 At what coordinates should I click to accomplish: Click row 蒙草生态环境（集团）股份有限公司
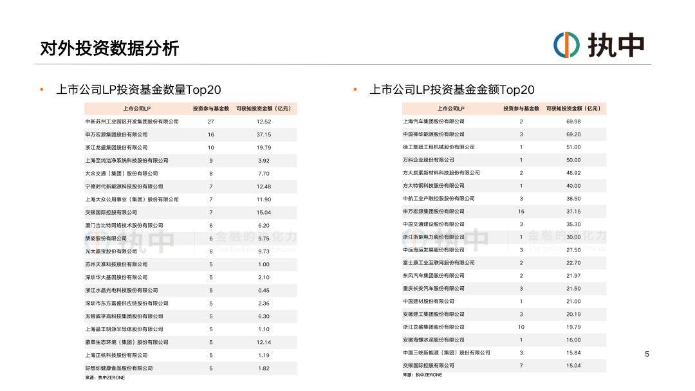190,342
